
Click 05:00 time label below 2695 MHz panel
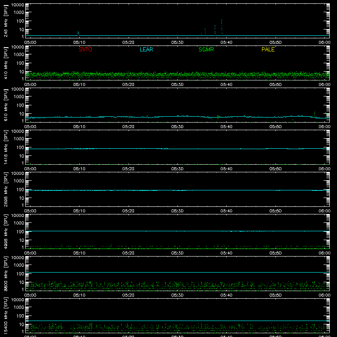30,211
